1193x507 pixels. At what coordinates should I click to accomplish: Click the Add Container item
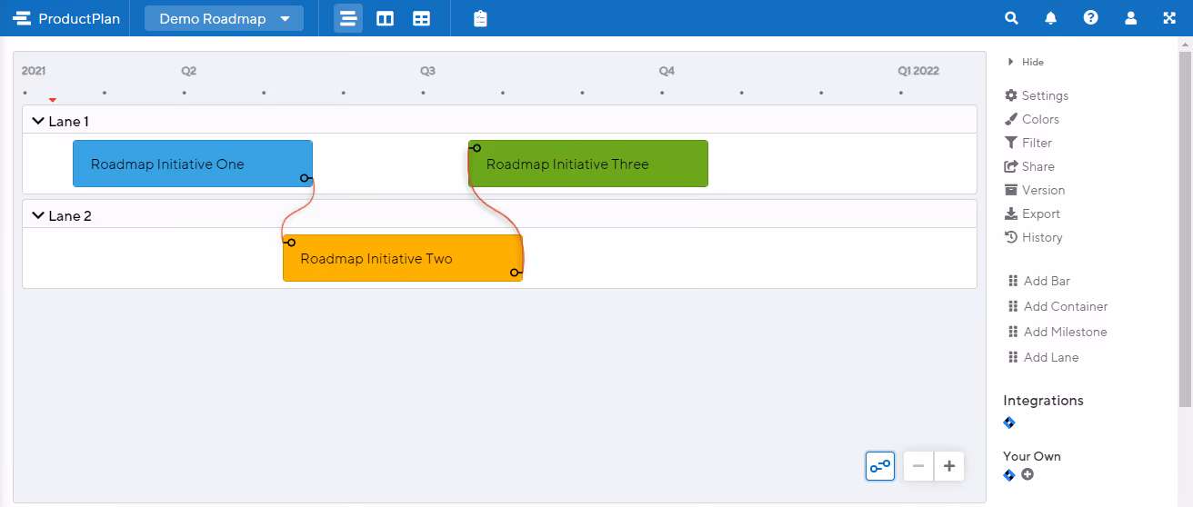[x=1058, y=306]
